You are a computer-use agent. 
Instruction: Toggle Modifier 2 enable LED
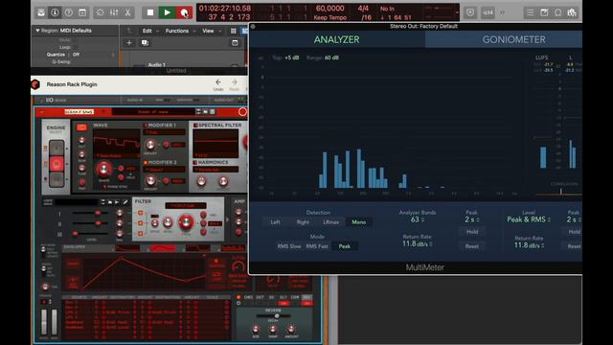pyautogui.click(x=146, y=162)
